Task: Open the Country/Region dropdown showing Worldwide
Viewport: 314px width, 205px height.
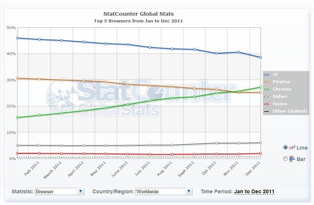Action: click(163, 191)
